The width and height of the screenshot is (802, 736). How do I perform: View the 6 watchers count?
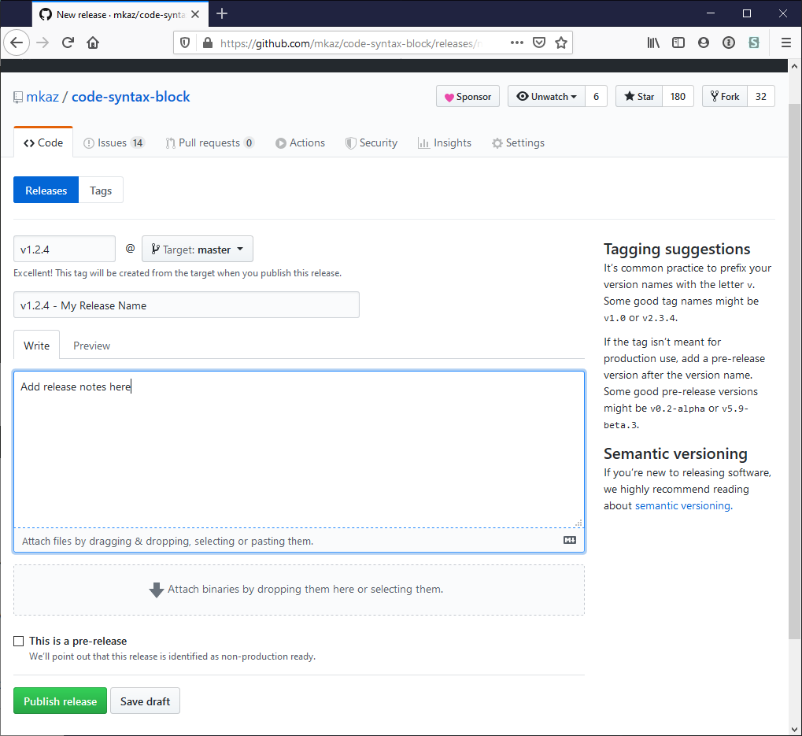[596, 96]
